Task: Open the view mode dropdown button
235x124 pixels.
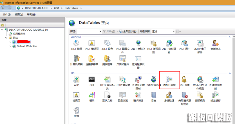Action: 178,31
